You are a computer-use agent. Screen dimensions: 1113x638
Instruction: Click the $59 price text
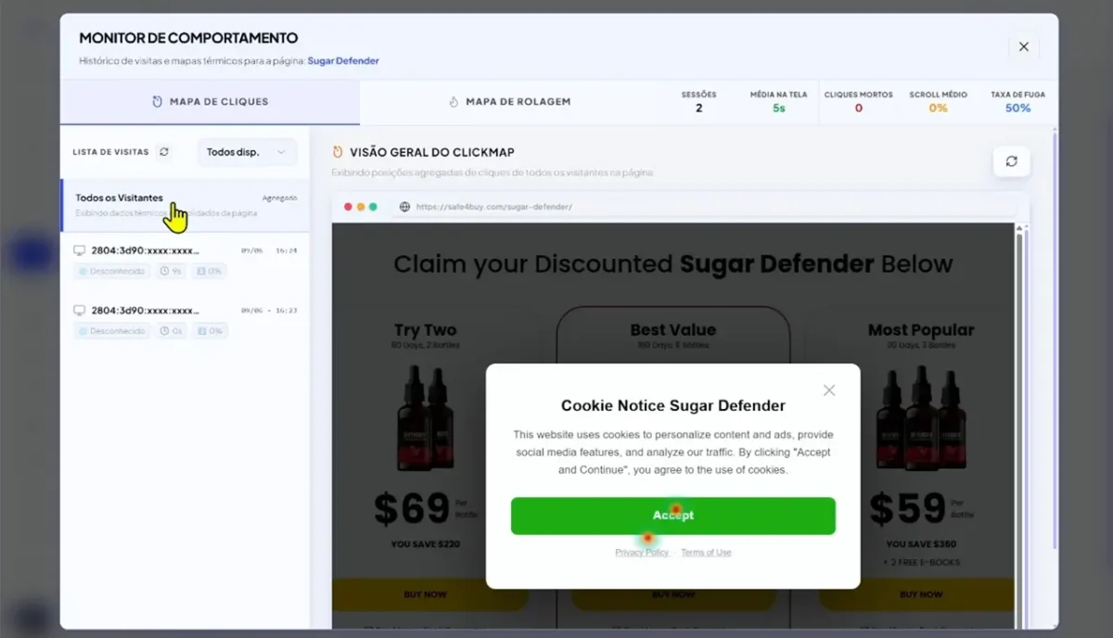(907, 508)
